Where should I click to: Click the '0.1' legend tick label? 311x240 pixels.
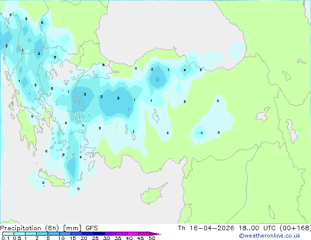pos(5,238)
